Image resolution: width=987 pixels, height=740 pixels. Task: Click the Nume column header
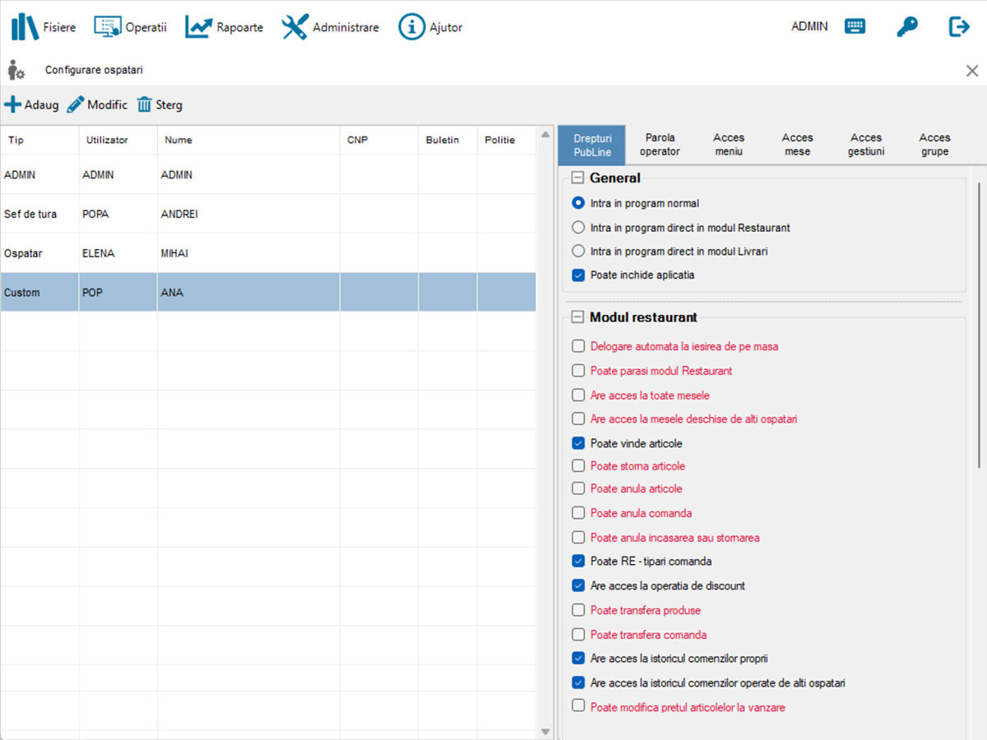[x=248, y=140]
